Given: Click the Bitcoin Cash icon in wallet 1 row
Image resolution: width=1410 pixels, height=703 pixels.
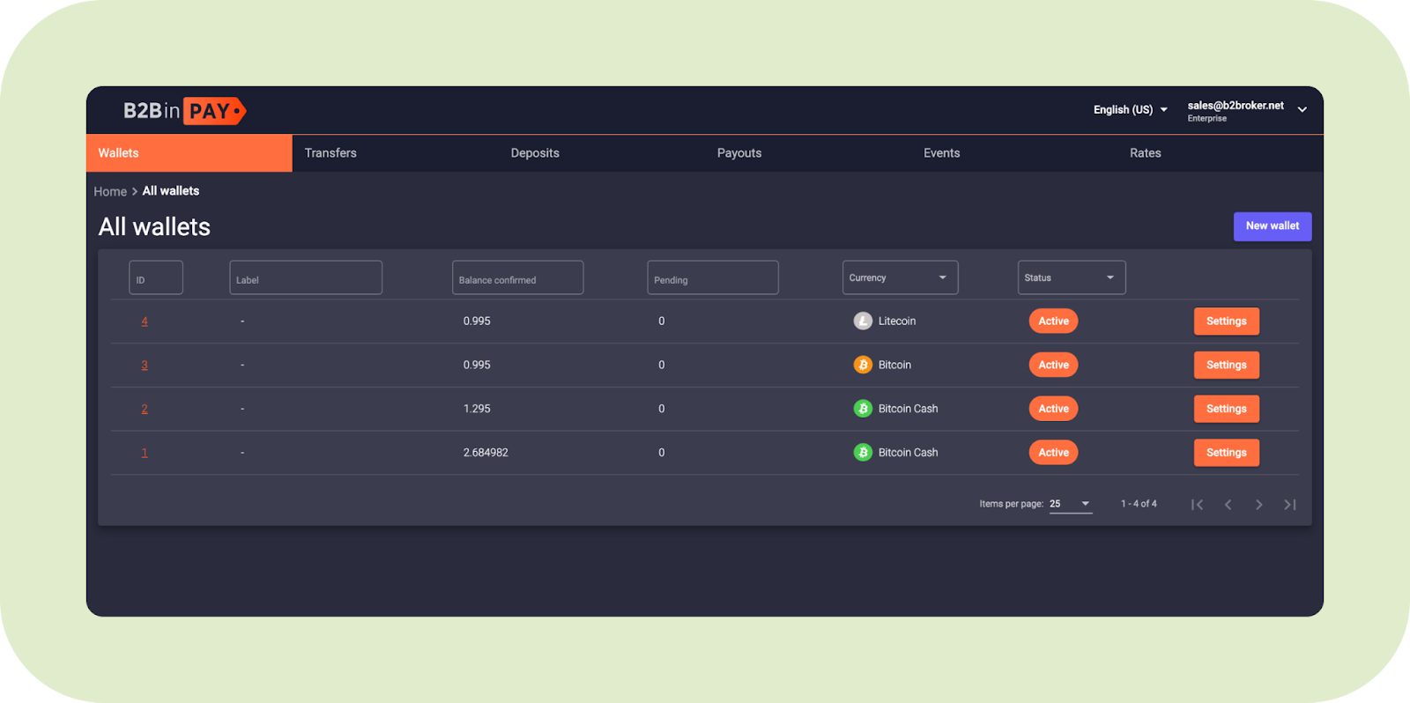Looking at the screenshot, I should [863, 453].
